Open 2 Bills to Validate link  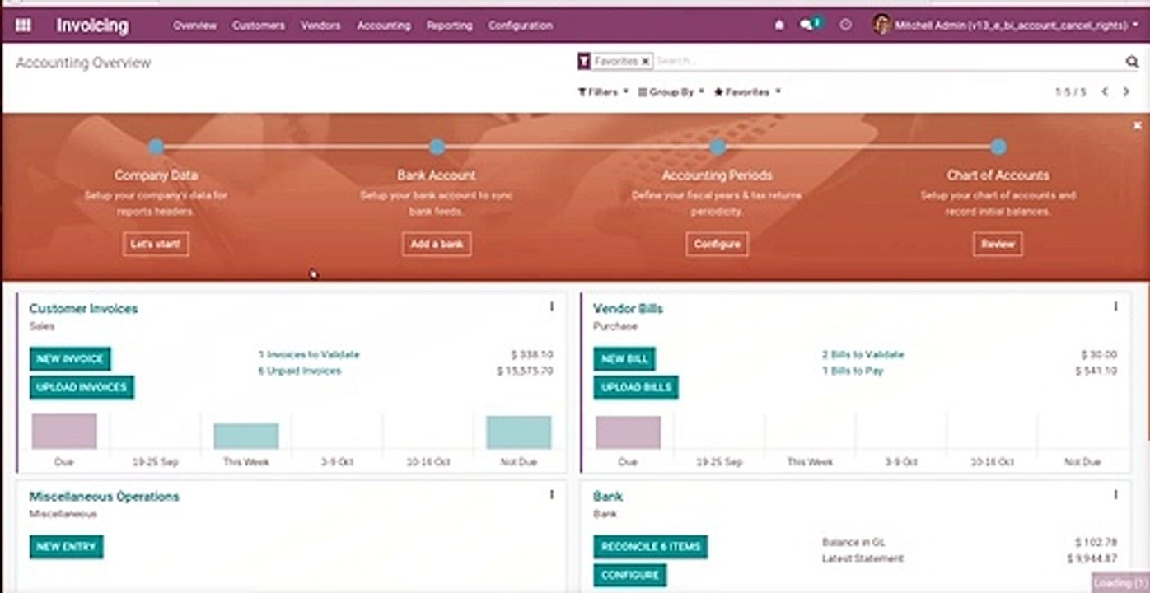[x=862, y=354]
